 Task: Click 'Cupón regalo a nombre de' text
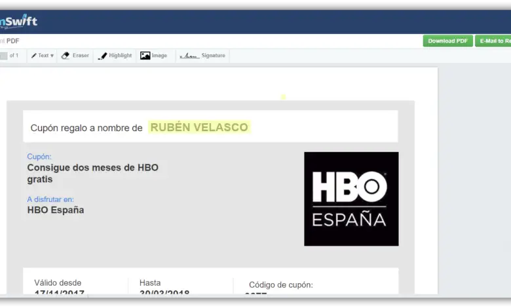click(x=86, y=128)
